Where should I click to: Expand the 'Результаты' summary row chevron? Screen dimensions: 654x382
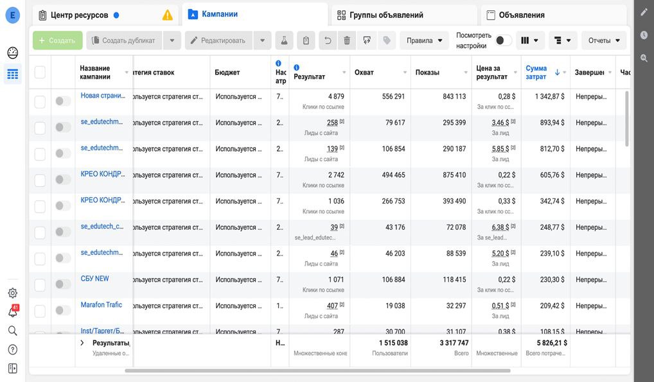tap(82, 343)
